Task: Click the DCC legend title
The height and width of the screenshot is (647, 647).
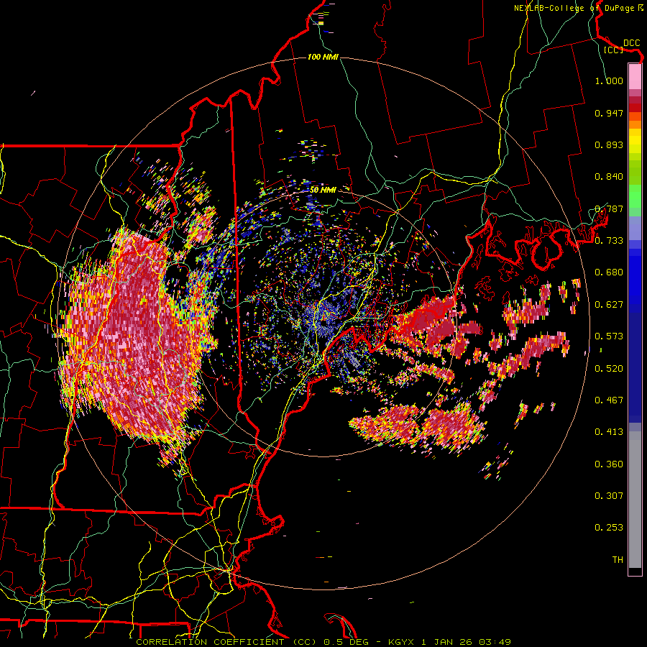Action: coord(631,43)
